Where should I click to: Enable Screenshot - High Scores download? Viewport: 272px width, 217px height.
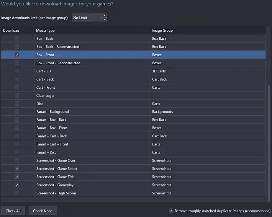pos(17,193)
